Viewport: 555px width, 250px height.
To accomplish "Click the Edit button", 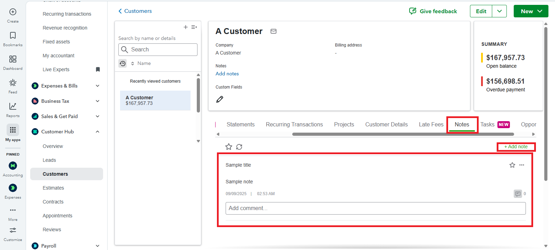I will point(481,11).
